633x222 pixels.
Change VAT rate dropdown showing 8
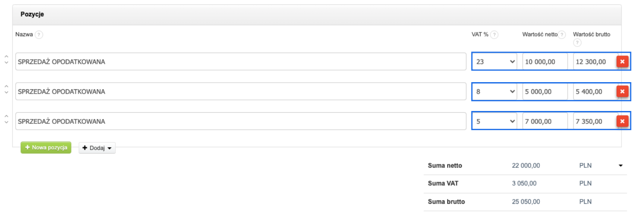pos(495,91)
